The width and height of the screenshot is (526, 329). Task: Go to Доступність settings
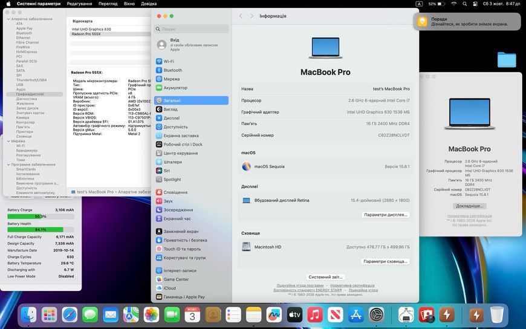191,127
